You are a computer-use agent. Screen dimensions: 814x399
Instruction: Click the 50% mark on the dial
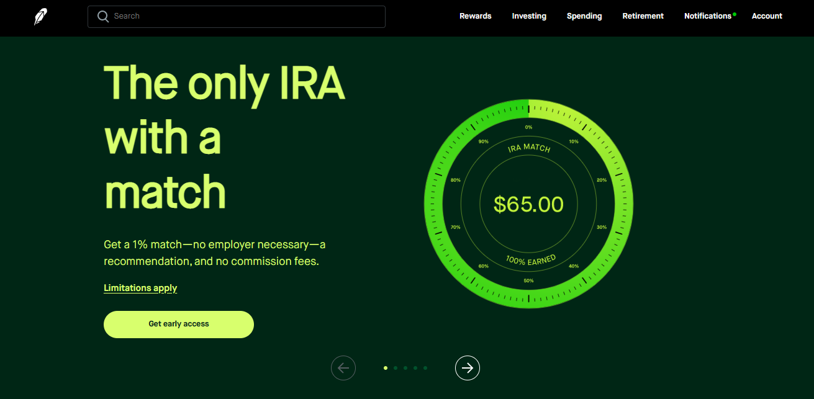528,280
